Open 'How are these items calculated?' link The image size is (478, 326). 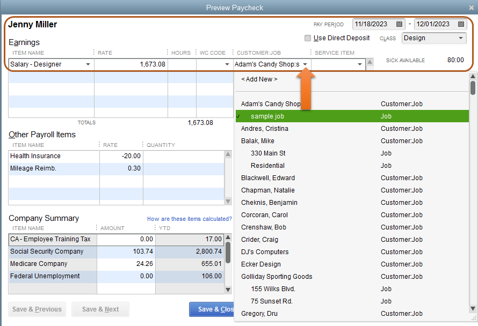coord(189,219)
